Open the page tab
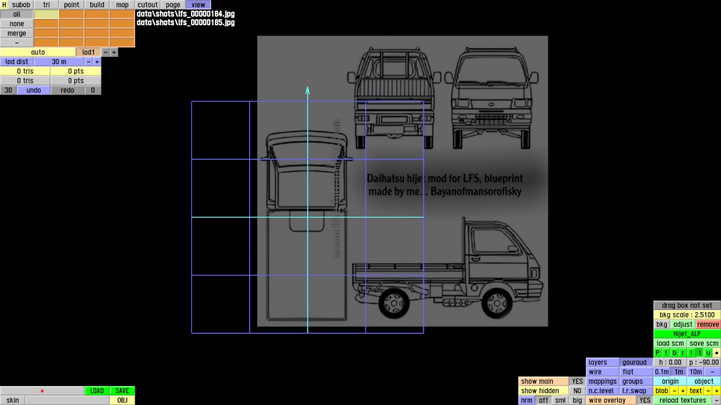 click(173, 5)
